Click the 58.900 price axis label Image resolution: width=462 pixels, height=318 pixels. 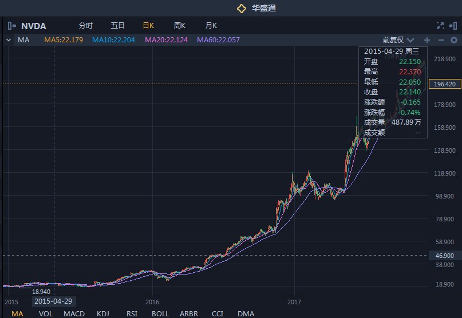(445, 242)
